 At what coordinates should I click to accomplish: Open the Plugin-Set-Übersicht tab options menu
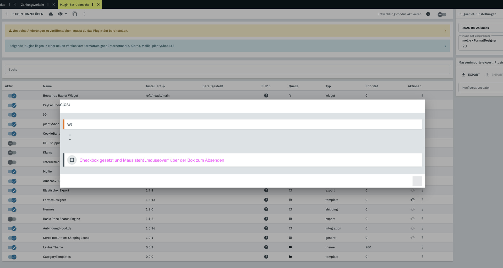coord(92,5)
